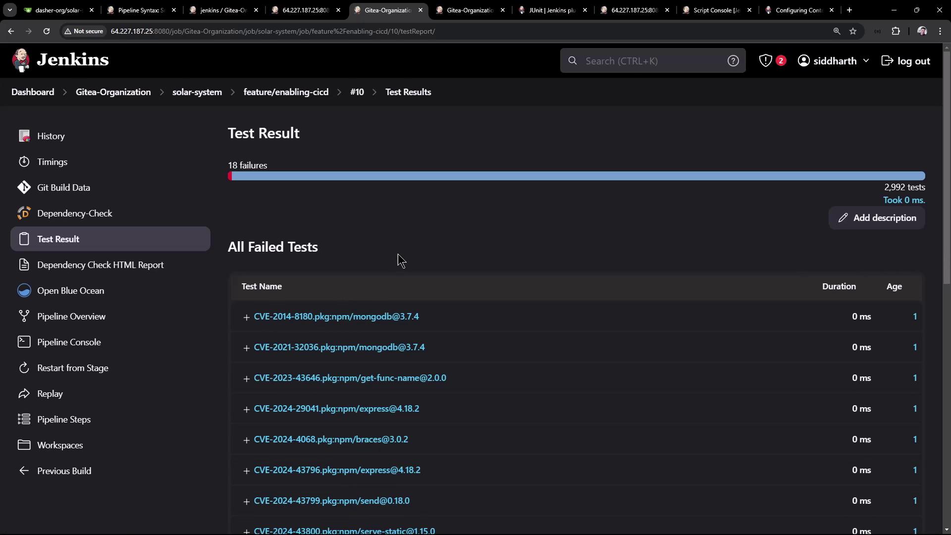Click the Replay arrow icon
The height and width of the screenshot is (535, 951).
click(24, 394)
